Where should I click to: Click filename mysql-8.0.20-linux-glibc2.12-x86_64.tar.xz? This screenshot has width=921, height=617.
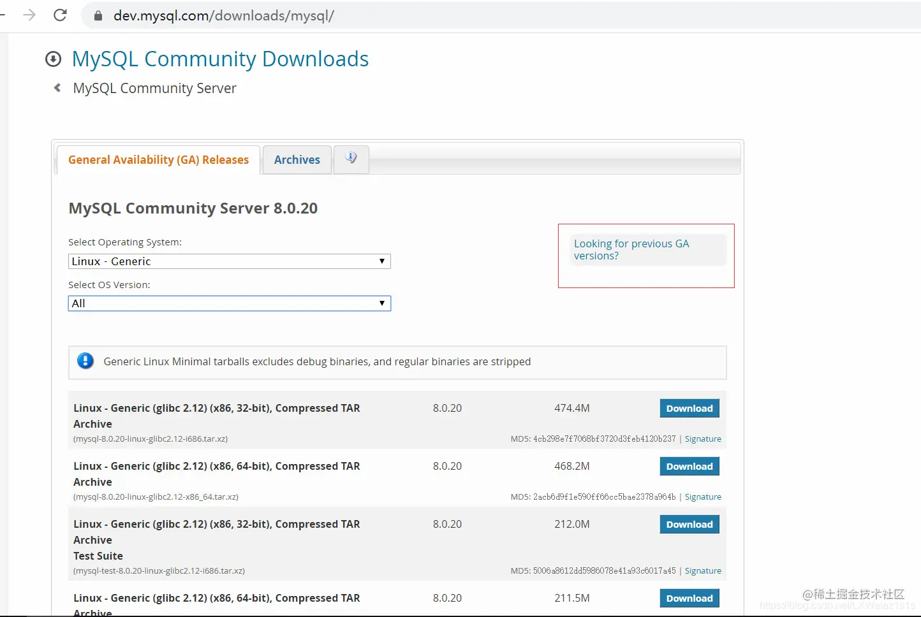(x=156, y=497)
